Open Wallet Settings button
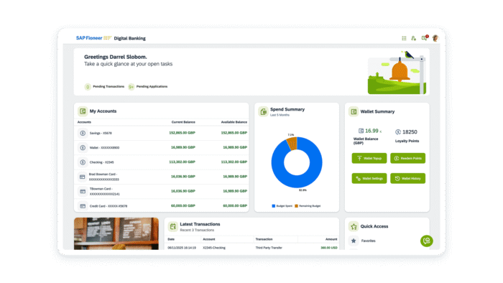Image resolution: width=503 pixels, height=283 pixels. [369, 179]
